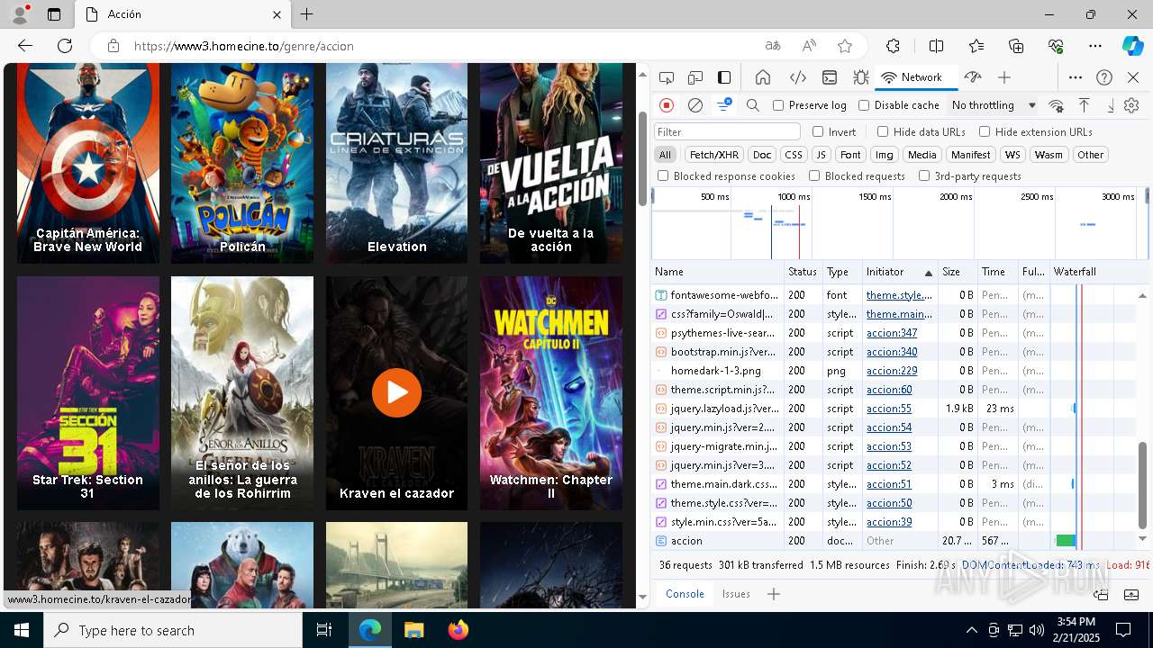
Task: Open the Sources bug icon tool
Action: click(x=861, y=77)
